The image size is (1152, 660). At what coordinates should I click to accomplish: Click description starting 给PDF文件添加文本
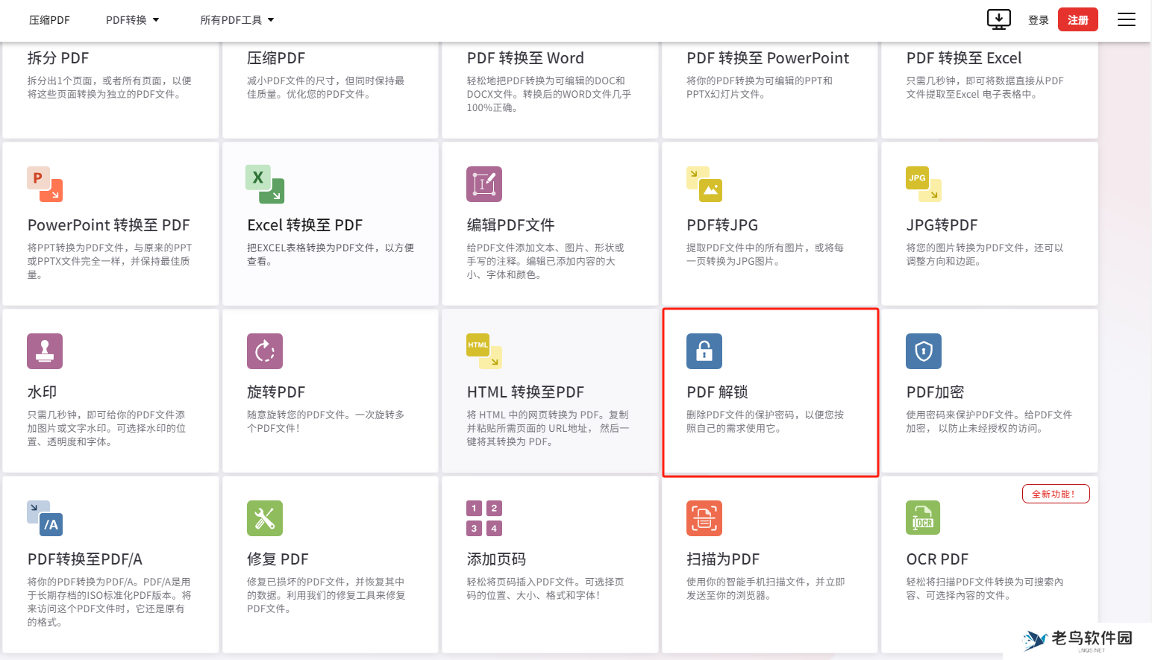coord(545,261)
